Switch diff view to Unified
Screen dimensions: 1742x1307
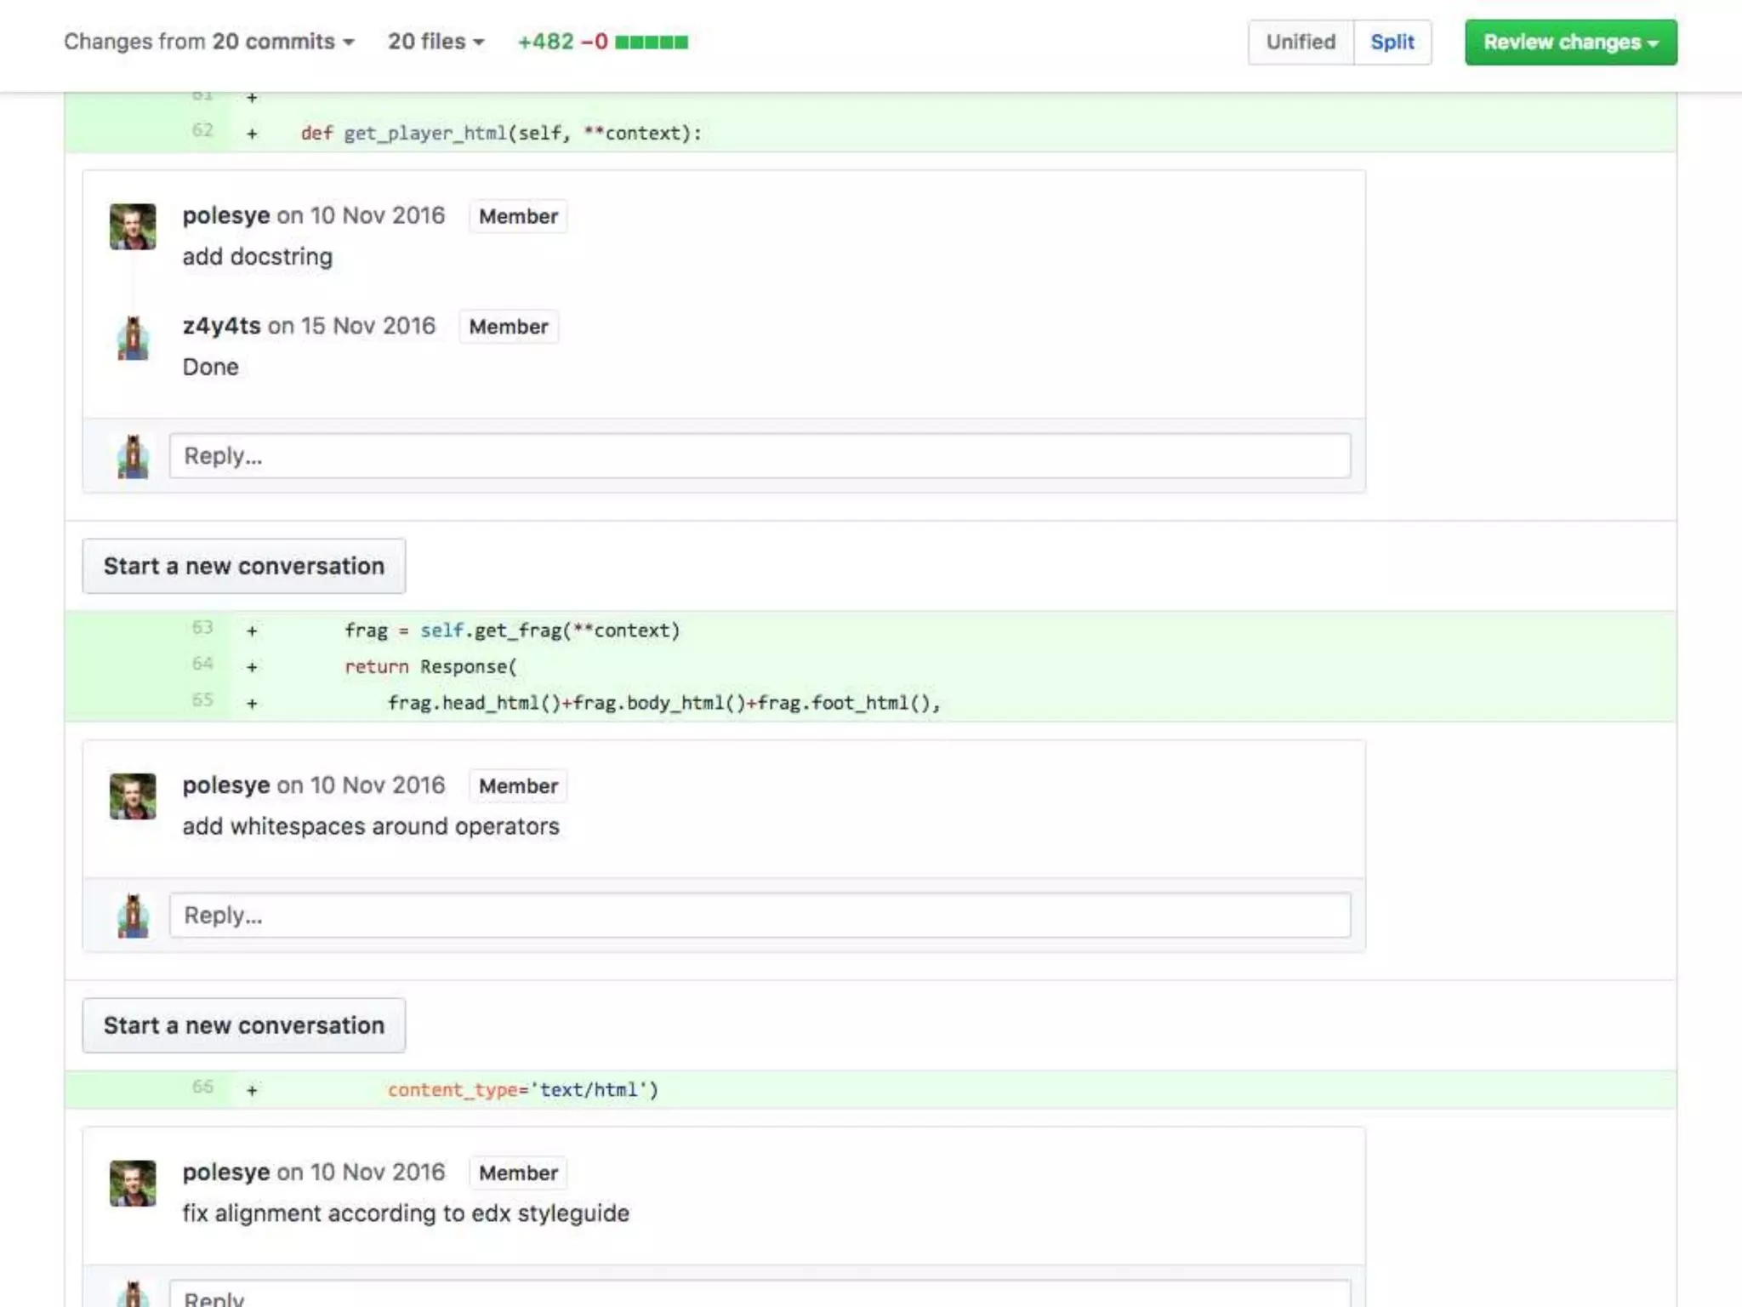coord(1300,43)
